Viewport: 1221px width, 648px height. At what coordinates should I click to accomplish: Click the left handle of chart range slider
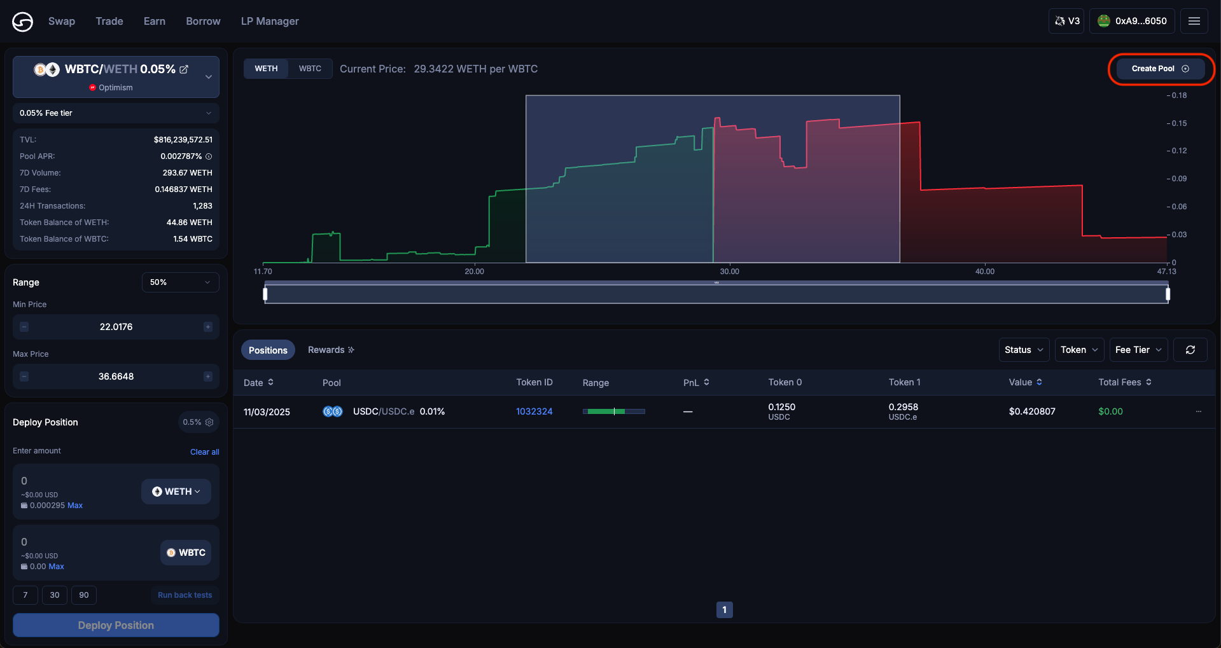[x=265, y=294]
